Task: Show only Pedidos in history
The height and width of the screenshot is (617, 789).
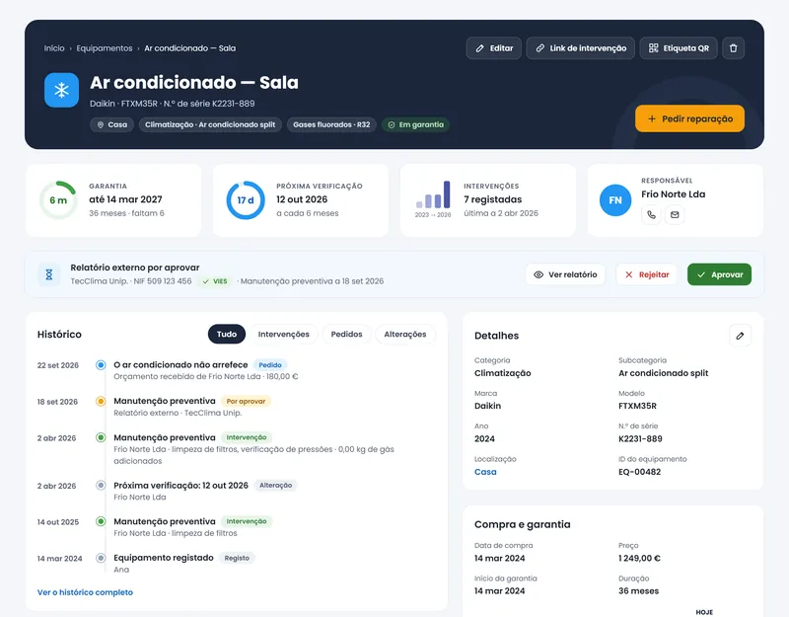Action: pos(347,334)
